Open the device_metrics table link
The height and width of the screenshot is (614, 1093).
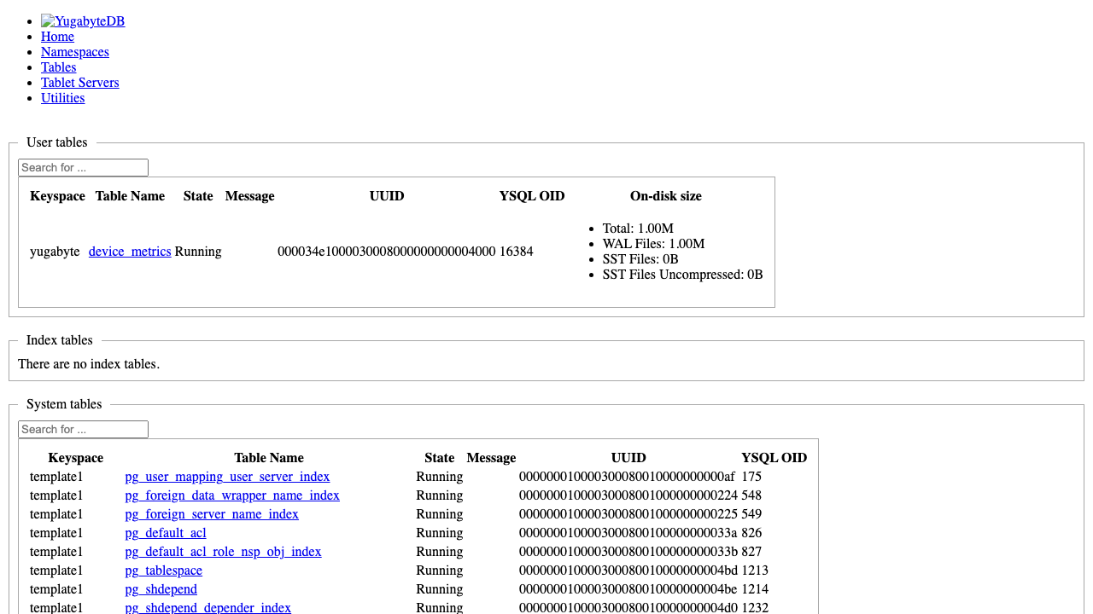(x=130, y=252)
